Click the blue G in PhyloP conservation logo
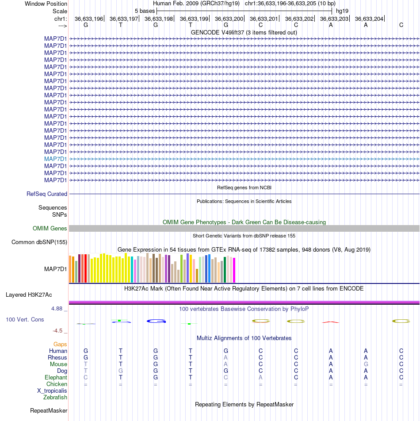 coord(157,321)
